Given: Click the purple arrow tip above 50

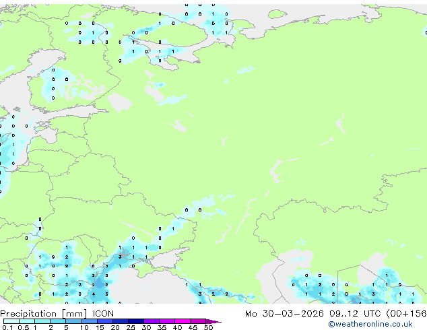Looking at the screenshot, I should click(213, 321).
